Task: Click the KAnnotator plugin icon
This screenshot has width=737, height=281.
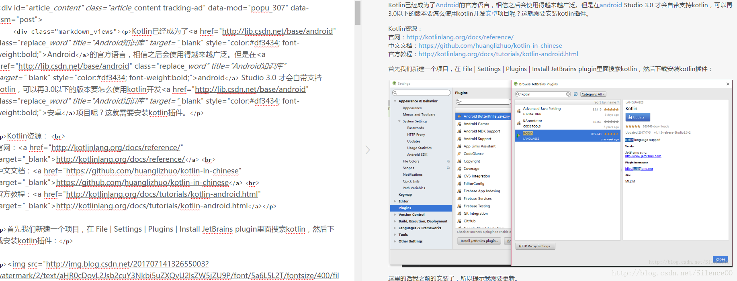Action: [519, 123]
